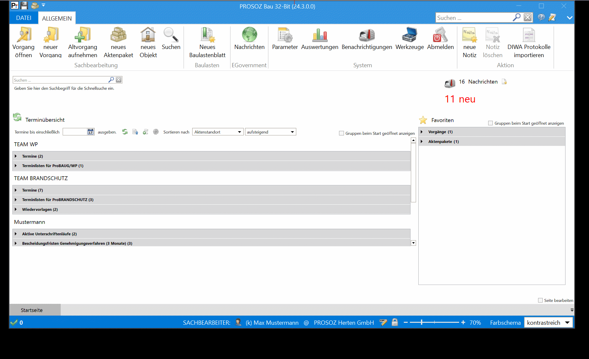Create a Neues Baulastenblatt
This screenshot has width=589, height=359.
point(208,43)
